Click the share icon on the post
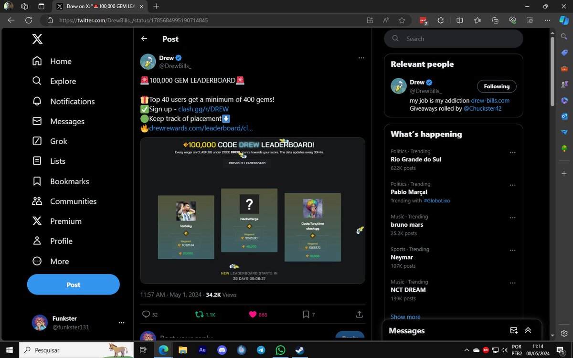The width and height of the screenshot is (573, 358). (359, 315)
